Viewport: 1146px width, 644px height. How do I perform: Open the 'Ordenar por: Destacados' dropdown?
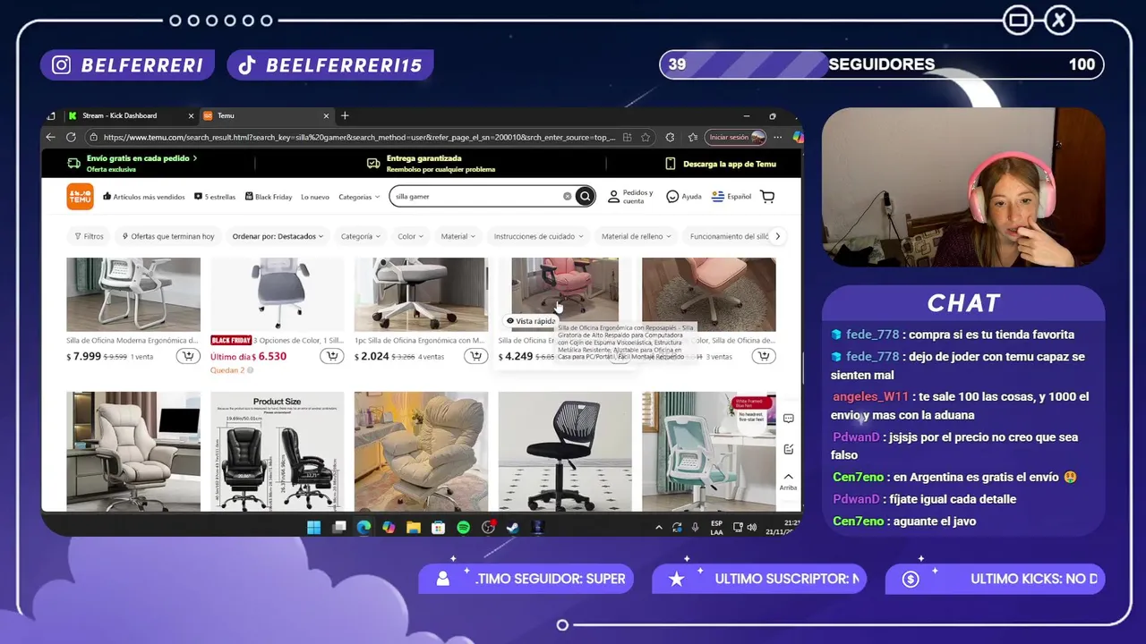pyautogui.click(x=279, y=236)
